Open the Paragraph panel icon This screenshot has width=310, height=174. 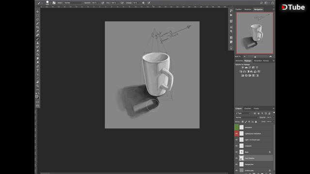click(231, 31)
